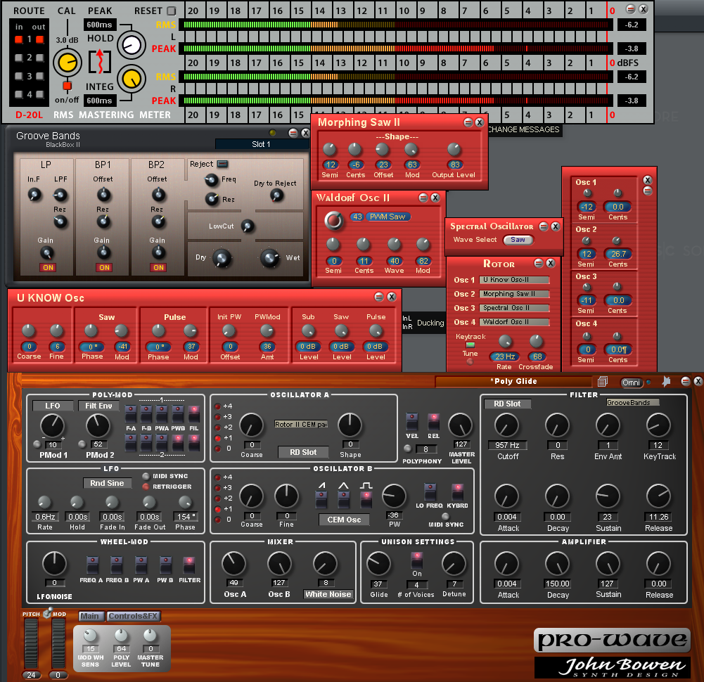Click the red wave knob in Waldorf Osc II

pyautogui.click(x=333, y=220)
